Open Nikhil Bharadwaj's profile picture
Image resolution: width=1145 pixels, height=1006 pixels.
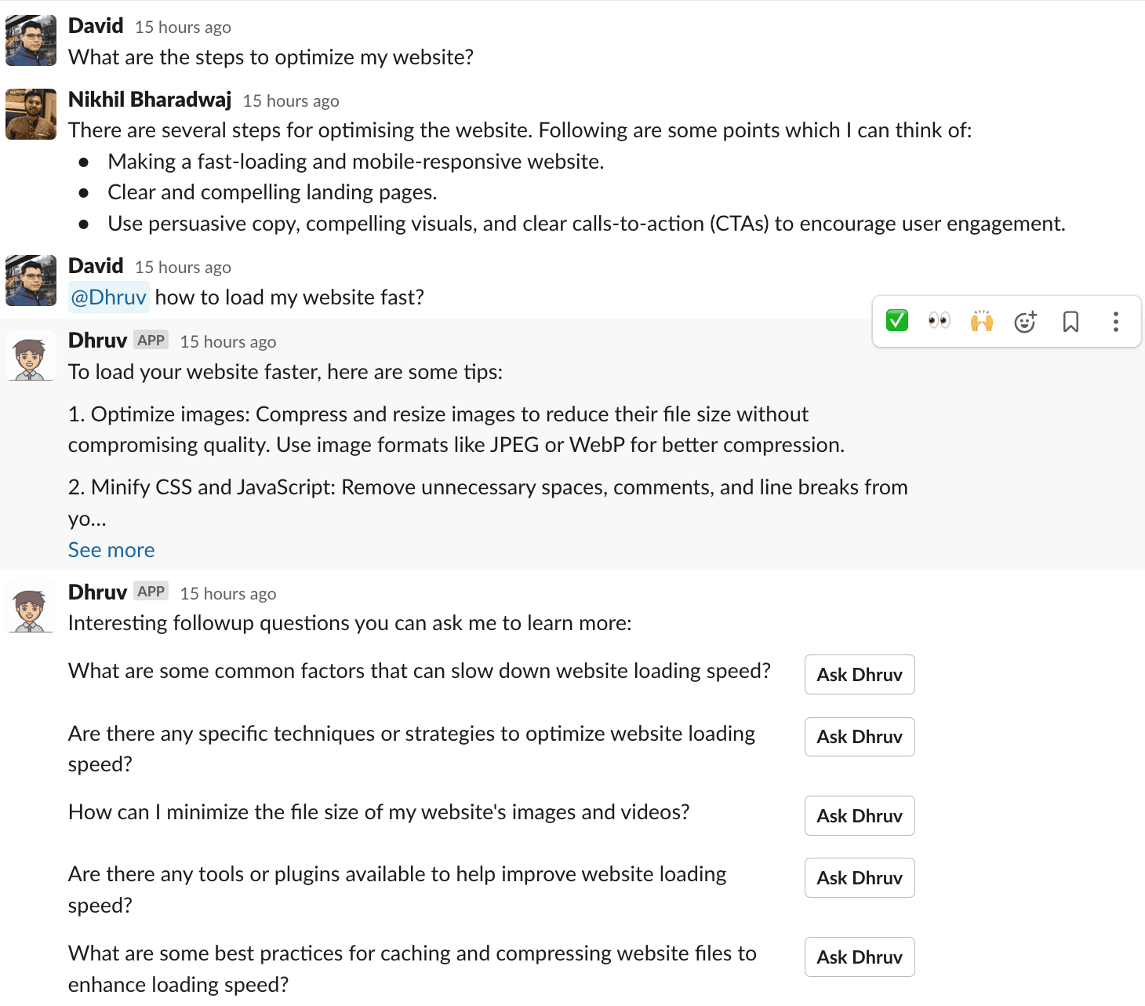click(x=31, y=114)
